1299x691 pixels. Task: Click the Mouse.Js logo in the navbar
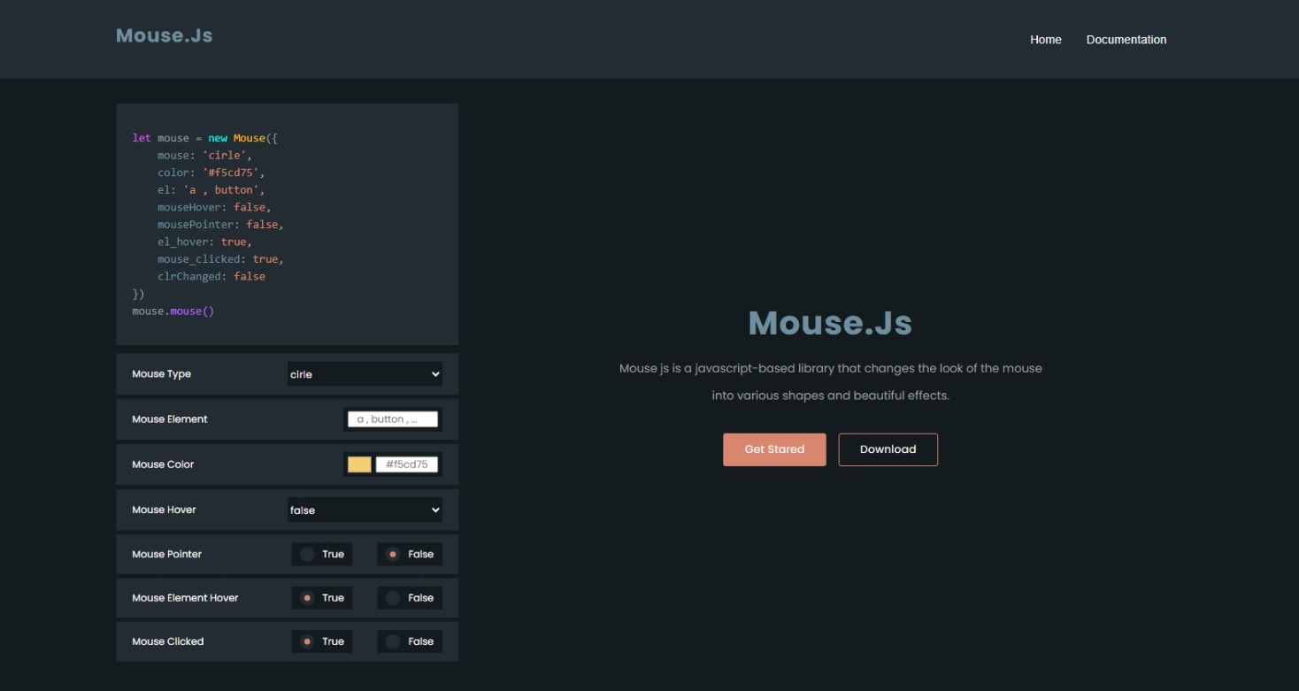tap(164, 35)
